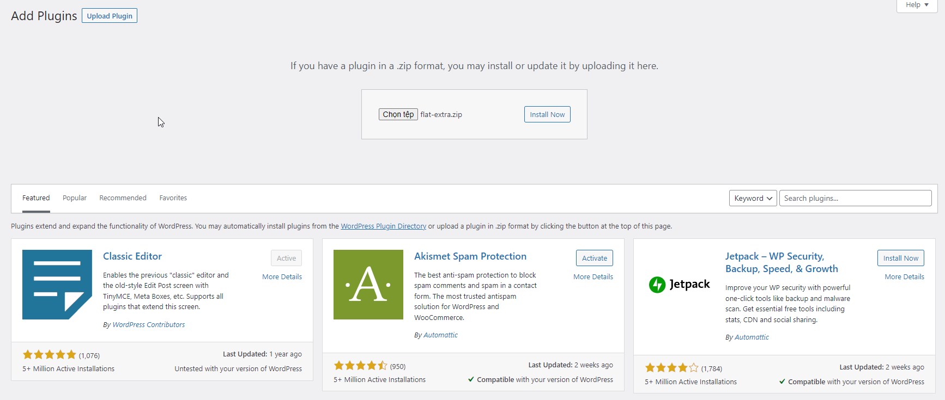Click the Jetpack plugin logo

tap(680, 285)
